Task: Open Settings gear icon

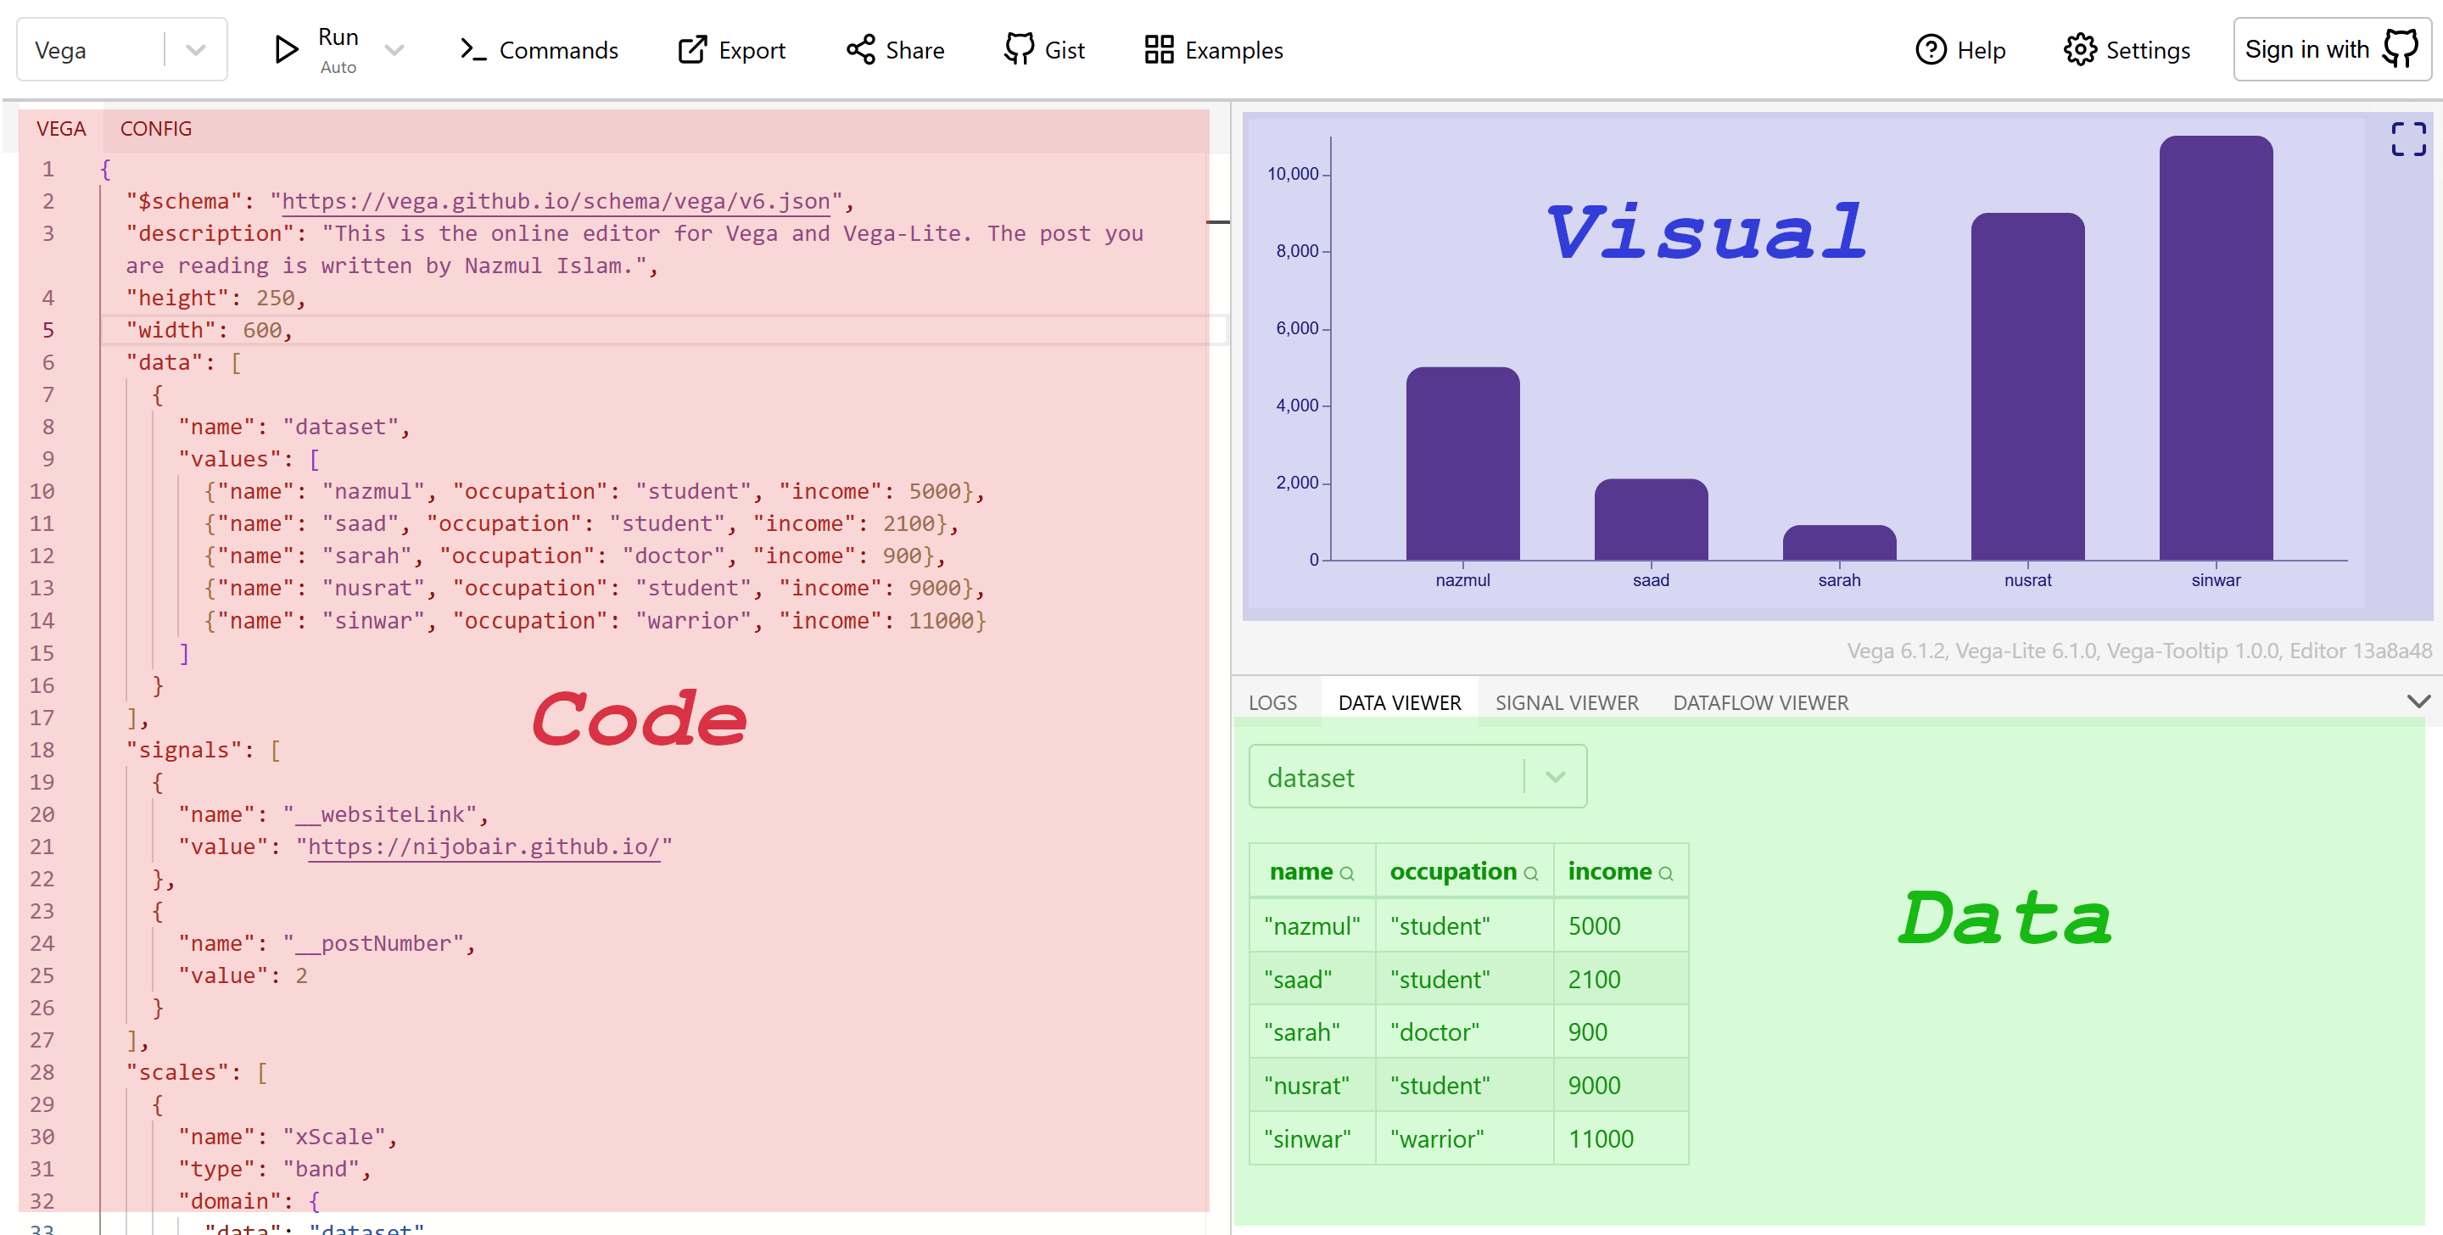Action: [2079, 49]
